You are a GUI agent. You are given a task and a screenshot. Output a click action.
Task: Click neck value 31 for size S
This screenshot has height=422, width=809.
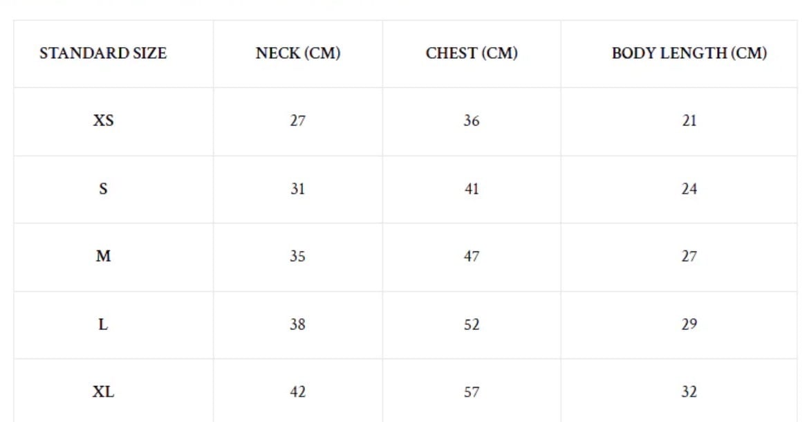pyautogui.click(x=297, y=188)
